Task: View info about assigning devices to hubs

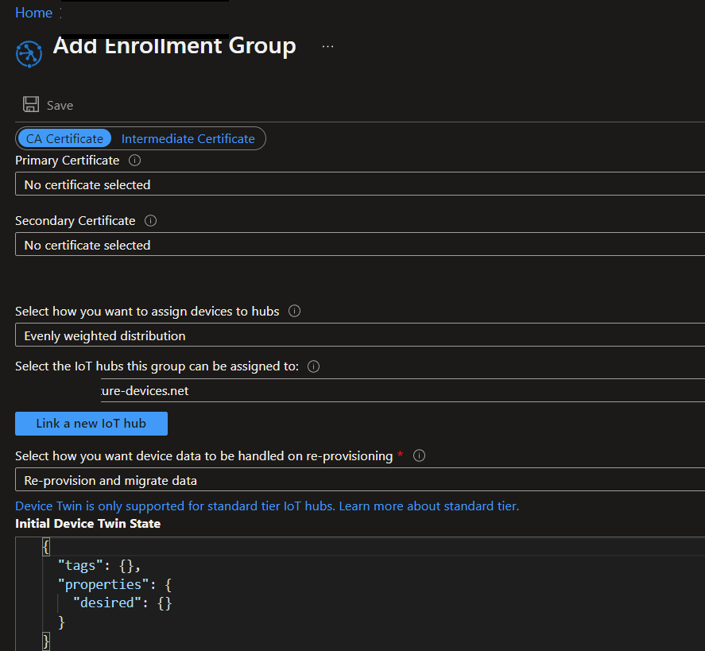Action: point(294,311)
